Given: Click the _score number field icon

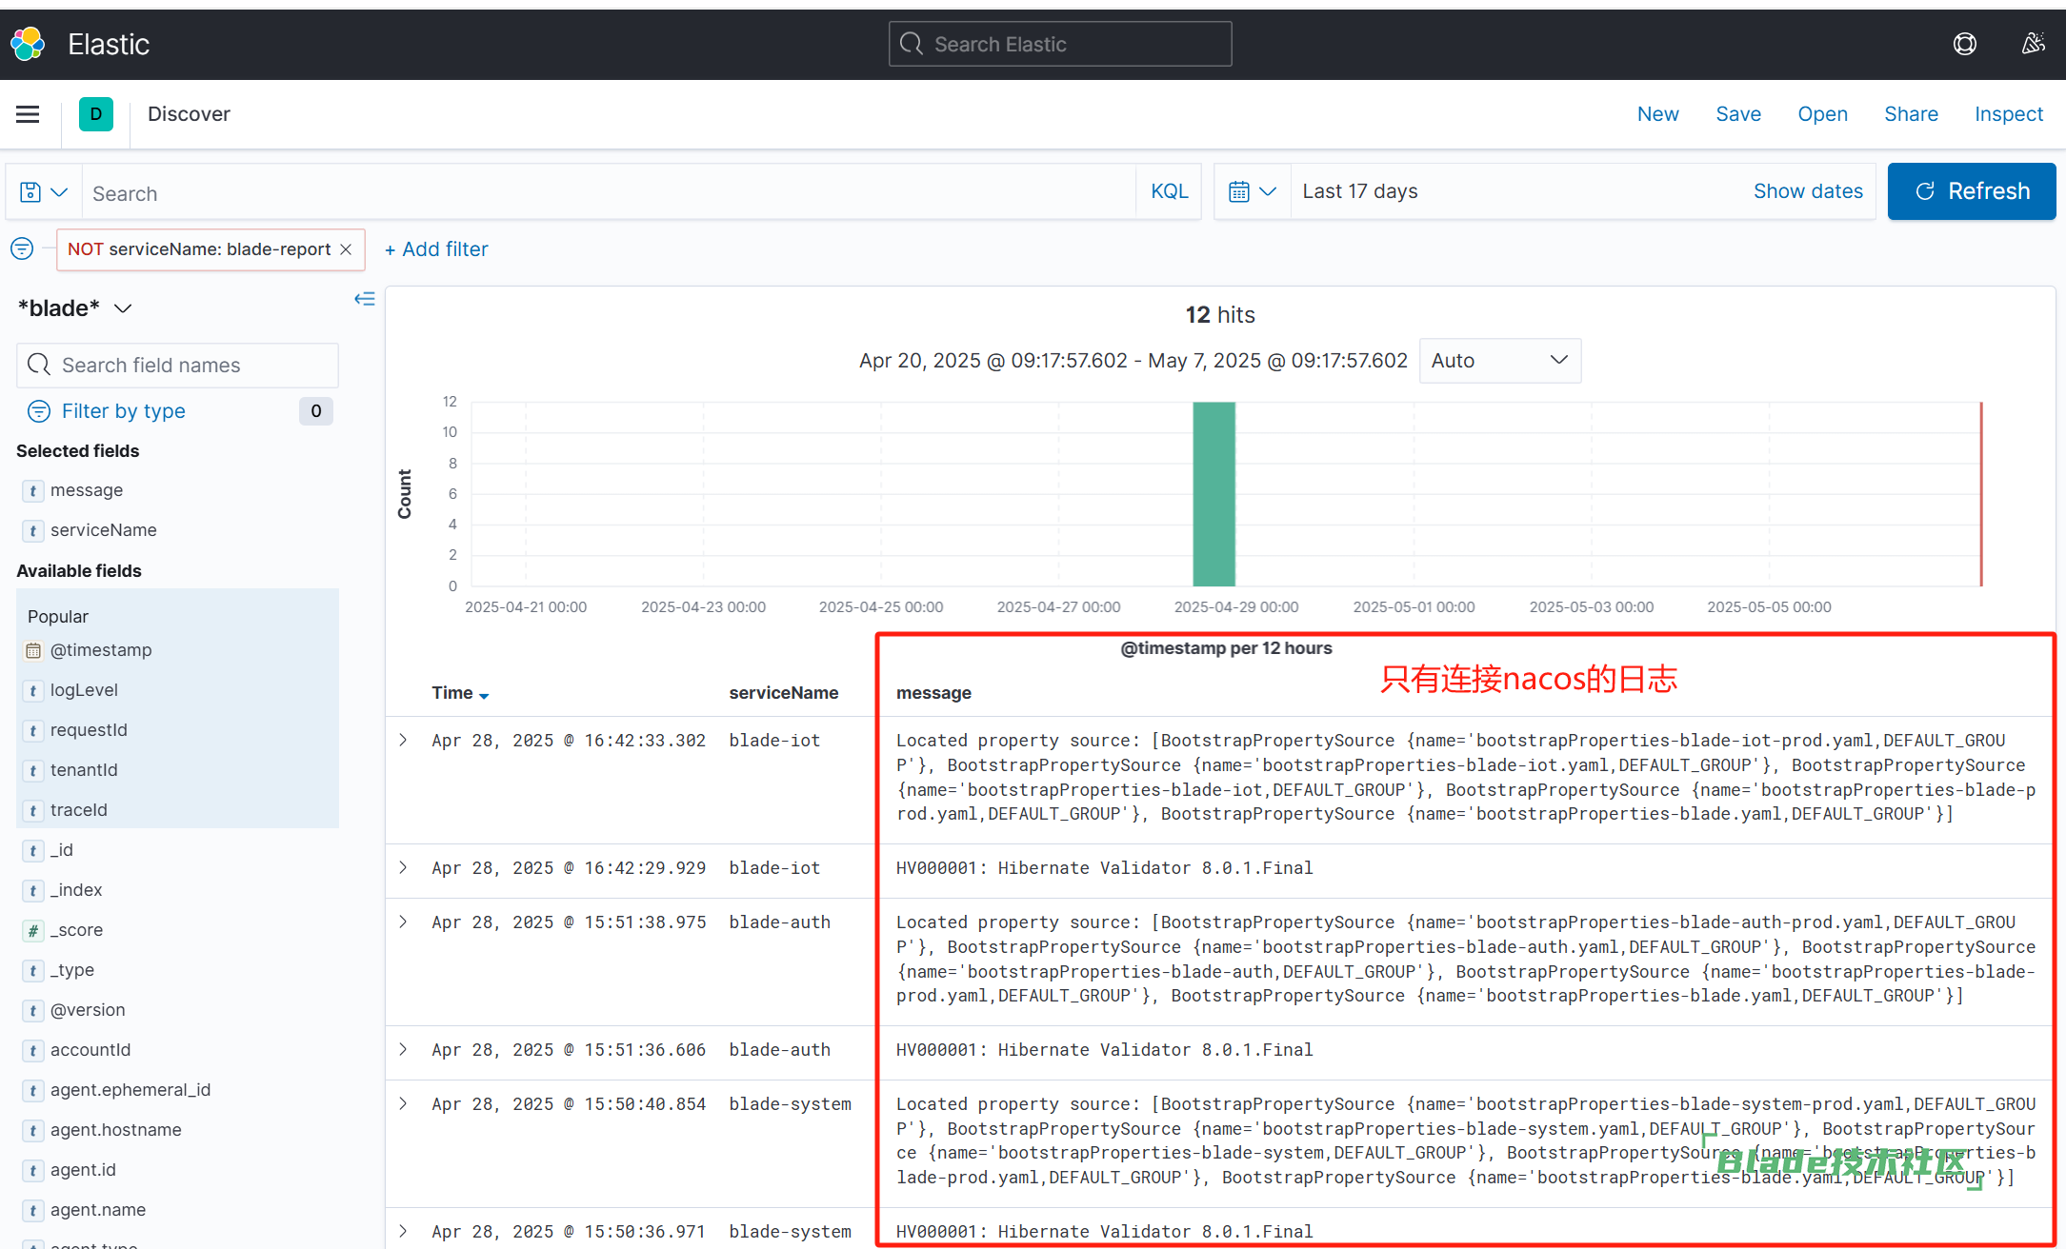Looking at the screenshot, I should 33,930.
